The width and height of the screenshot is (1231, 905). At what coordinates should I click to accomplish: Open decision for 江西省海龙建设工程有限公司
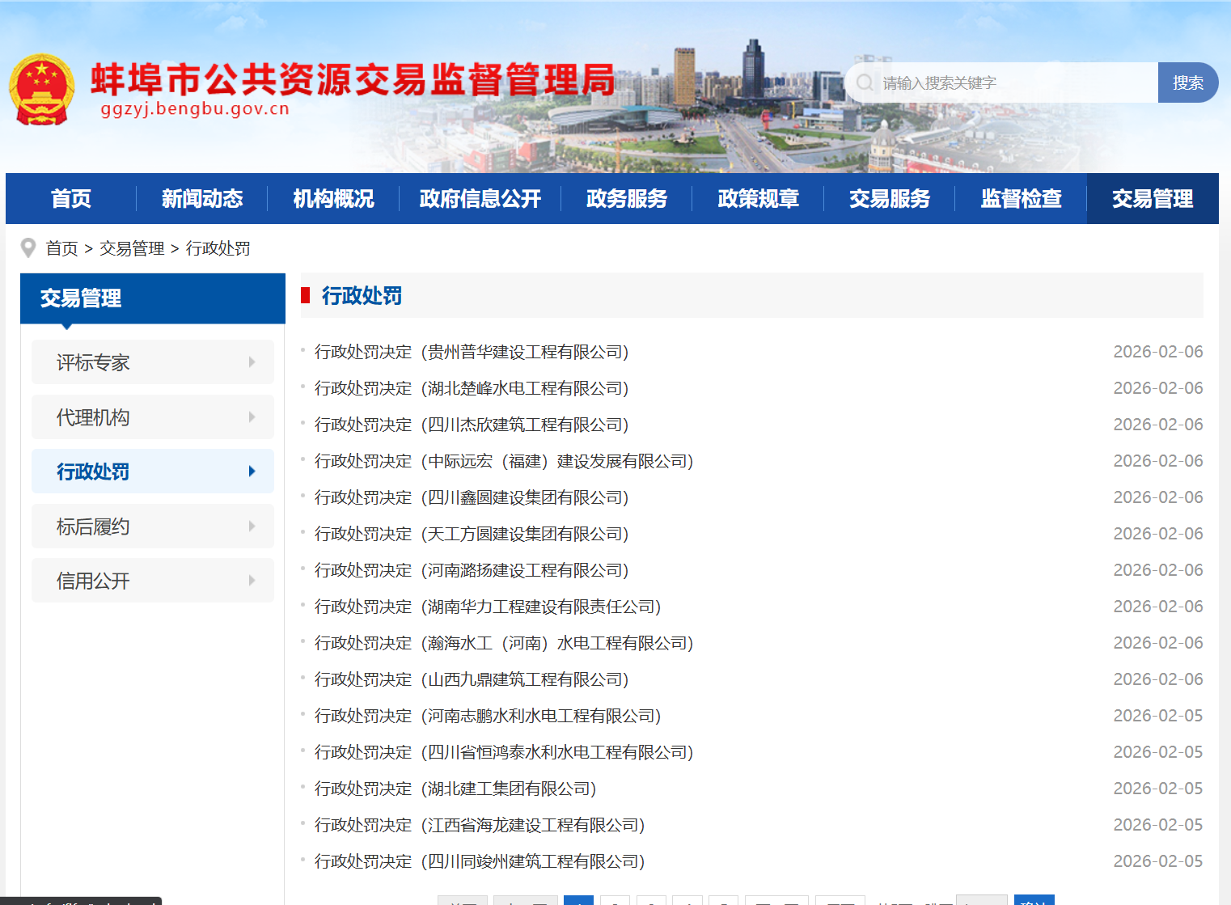click(x=480, y=825)
